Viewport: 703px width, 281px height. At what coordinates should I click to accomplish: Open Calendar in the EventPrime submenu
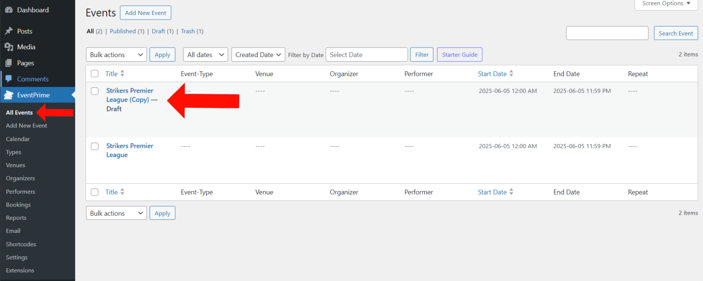18,139
